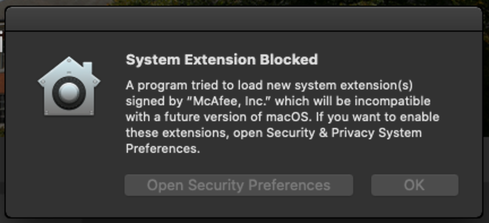Click "A program tried to load" line
The height and width of the screenshot is (223, 489).
coord(184,85)
